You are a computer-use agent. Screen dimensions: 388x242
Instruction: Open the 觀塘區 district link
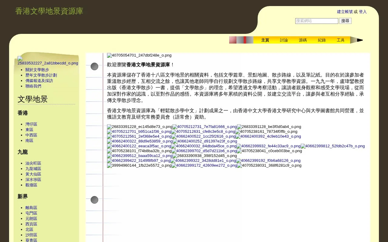click(x=31, y=185)
